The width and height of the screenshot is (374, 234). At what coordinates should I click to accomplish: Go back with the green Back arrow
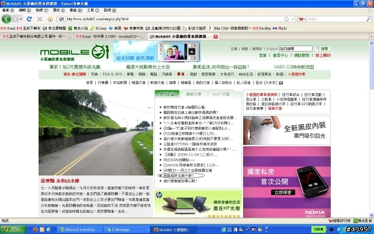6,19
